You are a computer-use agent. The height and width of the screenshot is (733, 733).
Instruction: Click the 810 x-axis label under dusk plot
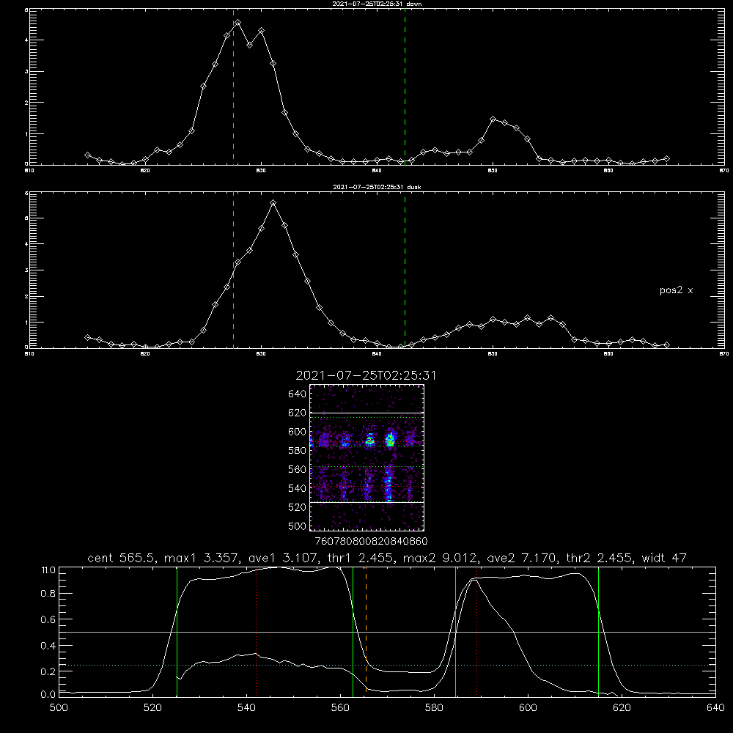29,354
